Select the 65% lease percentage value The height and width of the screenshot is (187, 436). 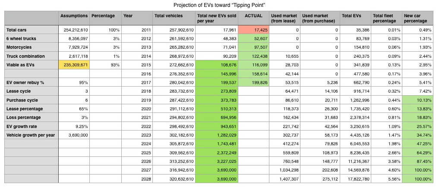(74, 109)
